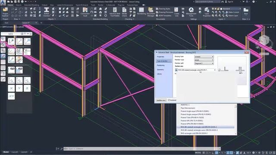The width and height of the screenshot is (276, 155).
Task: Open the Extended Modeling ribbon tab
Action: click(x=31, y=5)
